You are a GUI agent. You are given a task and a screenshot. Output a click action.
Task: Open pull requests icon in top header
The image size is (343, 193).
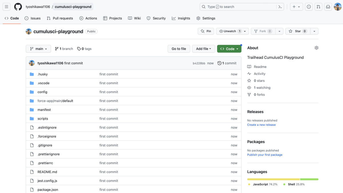[318, 7]
